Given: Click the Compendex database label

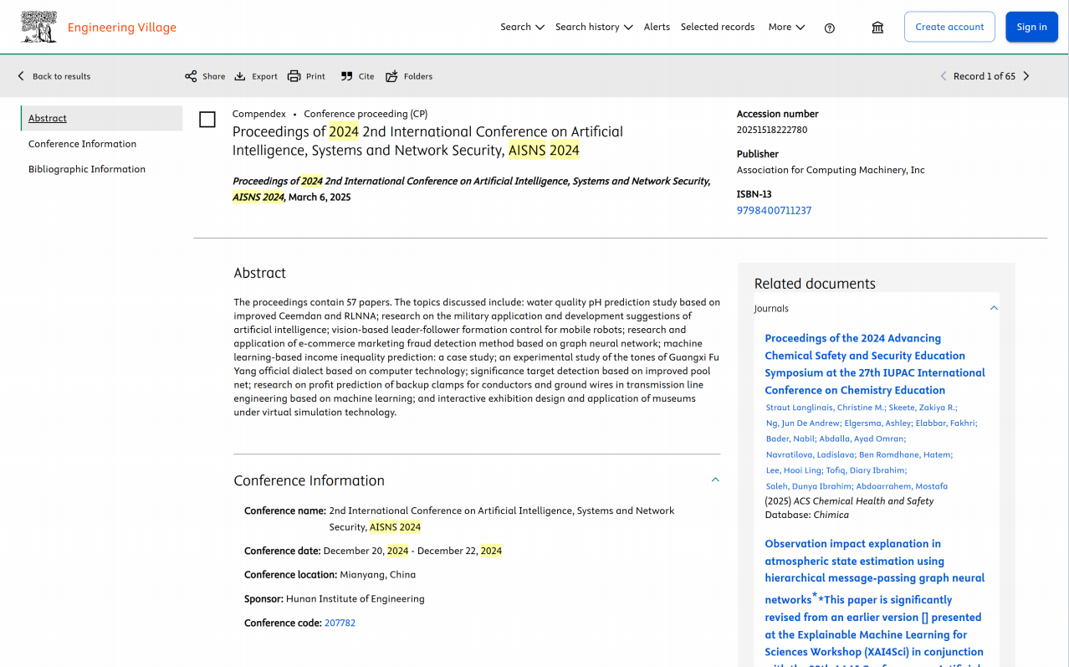Looking at the screenshot, I should pos(259,114).
